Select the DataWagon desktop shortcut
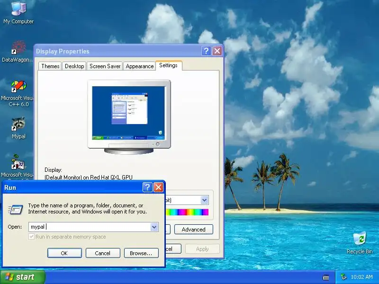379x284 pixels. tap(18, 52)
